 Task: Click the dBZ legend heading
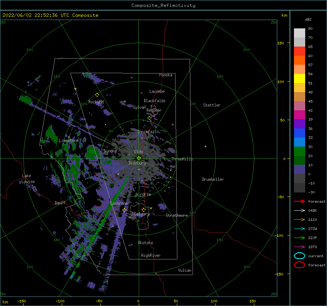coord(308,19)
